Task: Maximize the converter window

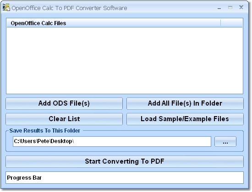Action: [x=230, y=7]
